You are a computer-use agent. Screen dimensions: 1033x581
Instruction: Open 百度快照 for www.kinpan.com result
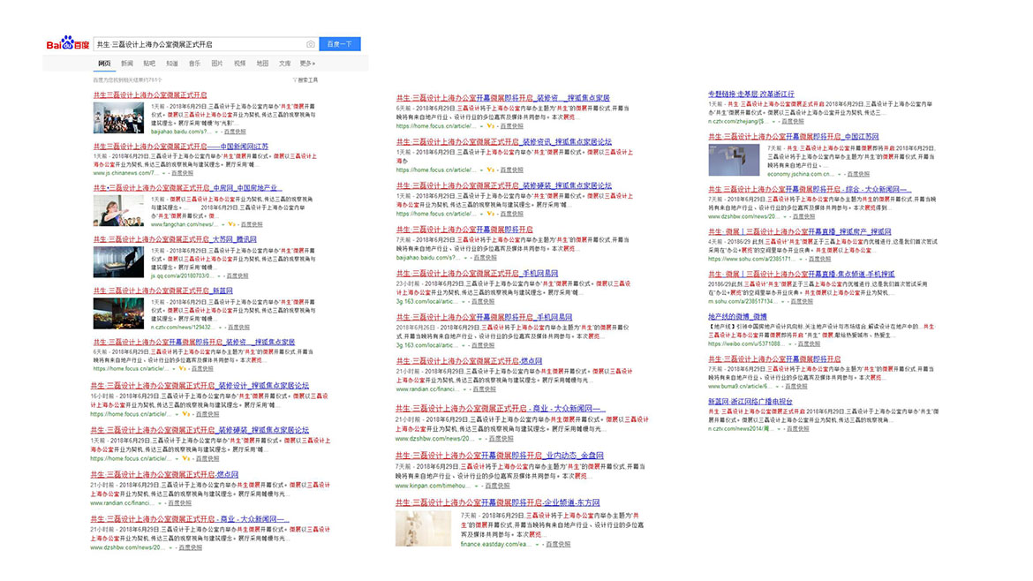(x=497, y=487)
